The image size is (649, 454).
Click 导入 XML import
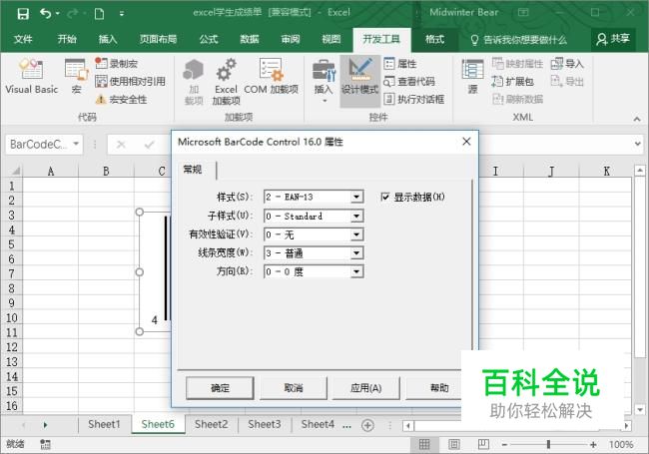click(x=567, y=63)
